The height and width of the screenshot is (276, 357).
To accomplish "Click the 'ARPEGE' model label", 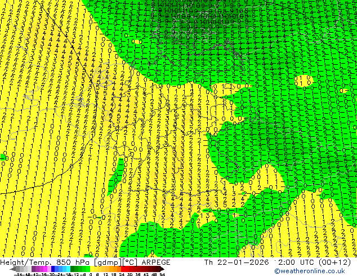I will coord(156,262).
